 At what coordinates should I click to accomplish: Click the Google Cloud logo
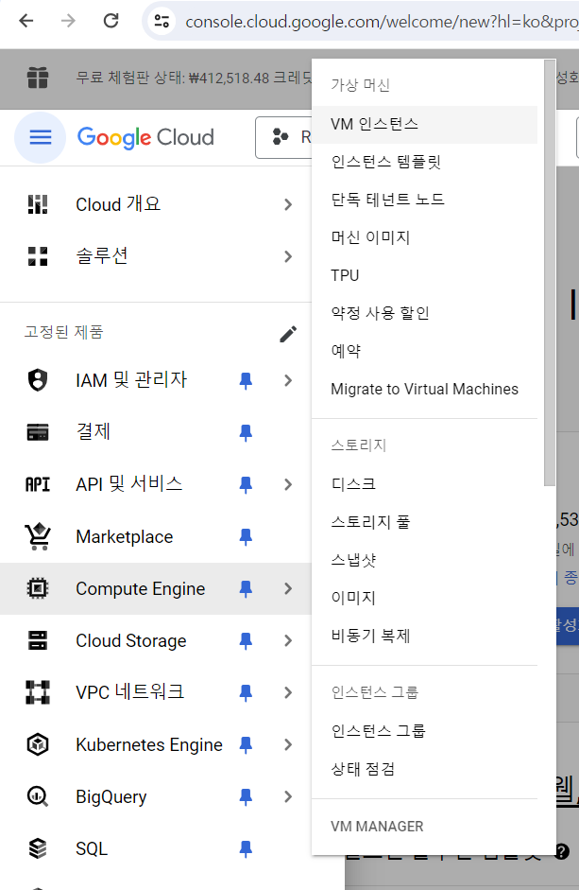pyautogui.click(x=145, y=137)
